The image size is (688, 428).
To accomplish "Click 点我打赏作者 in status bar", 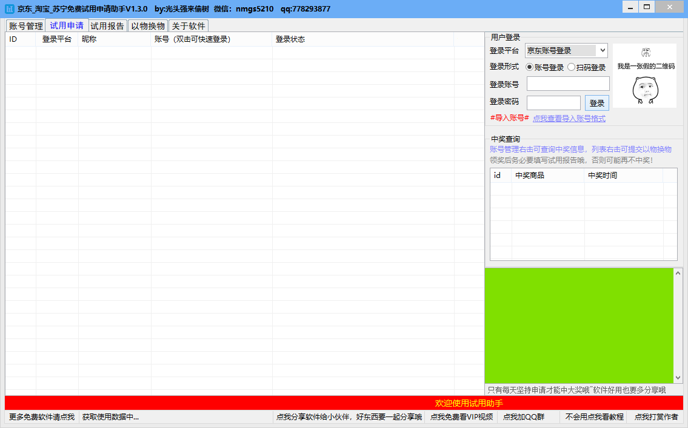I will (656, 416).
